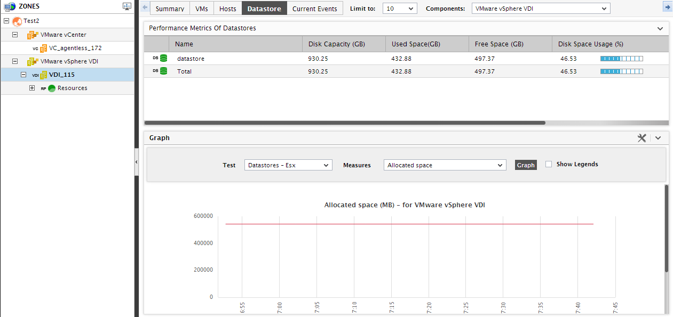Open graph settings wrench icon
The image size is (673, 317).
[x=642, y=138]
